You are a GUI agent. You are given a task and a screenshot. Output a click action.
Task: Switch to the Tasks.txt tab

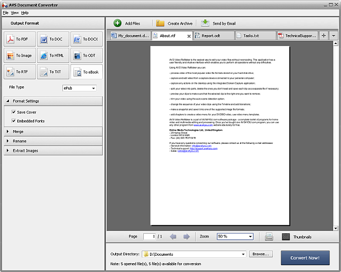pos(255,36)
